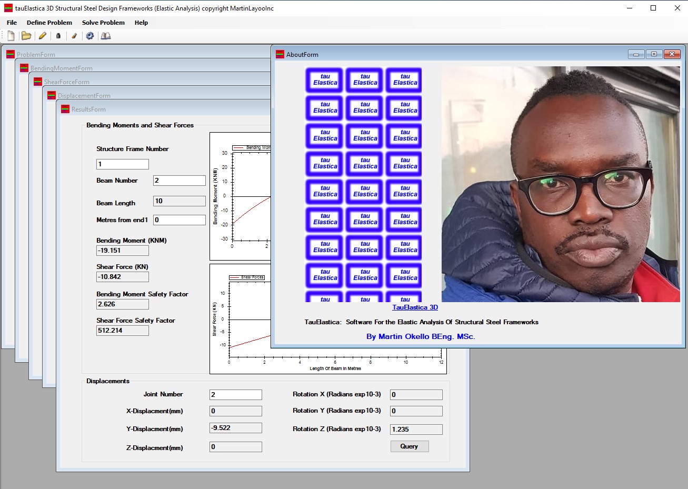This screenshot has height=489, width=688.
Task: Click the Beam Length value field
Action: coord(180,201)
